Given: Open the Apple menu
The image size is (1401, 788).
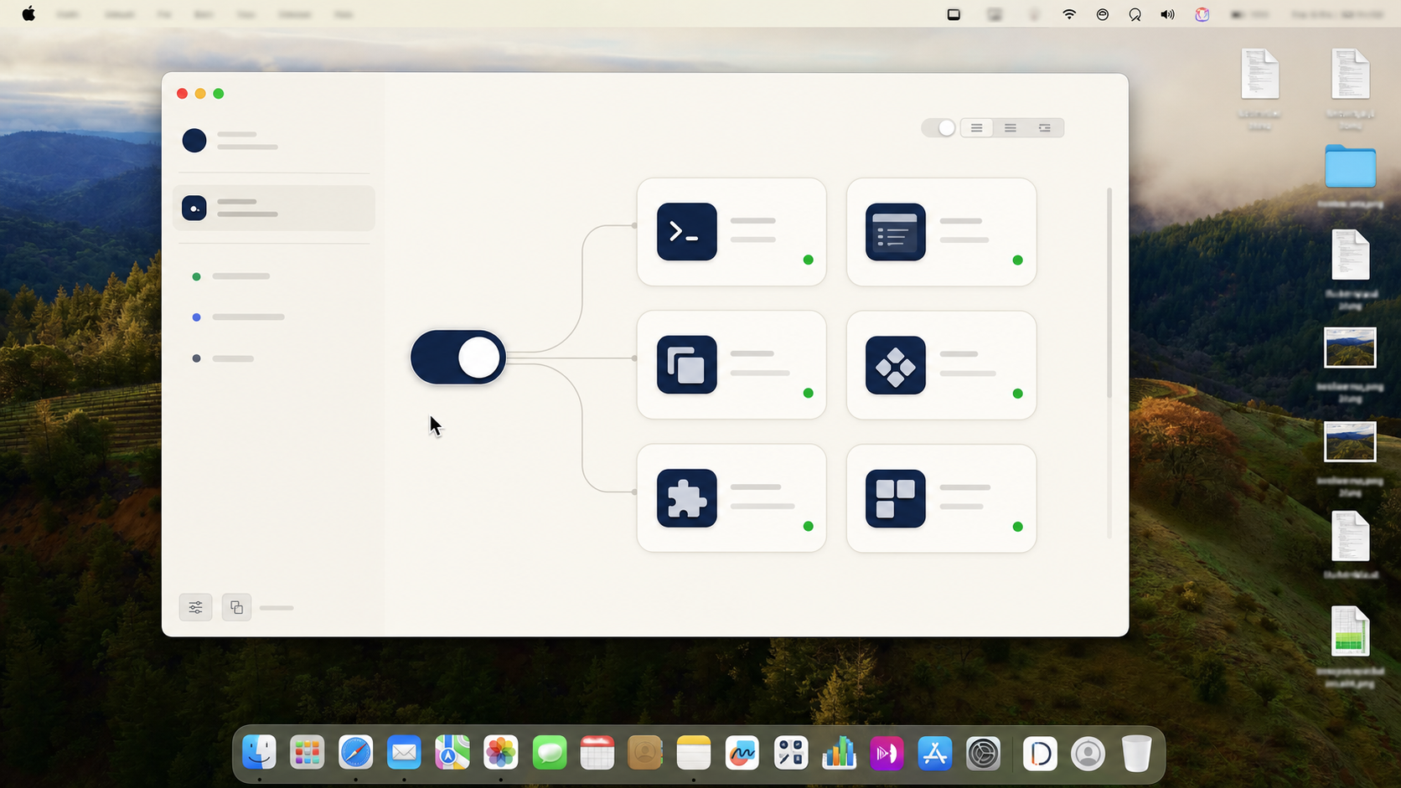Looking at the screenshot, I should pos(28,14).
